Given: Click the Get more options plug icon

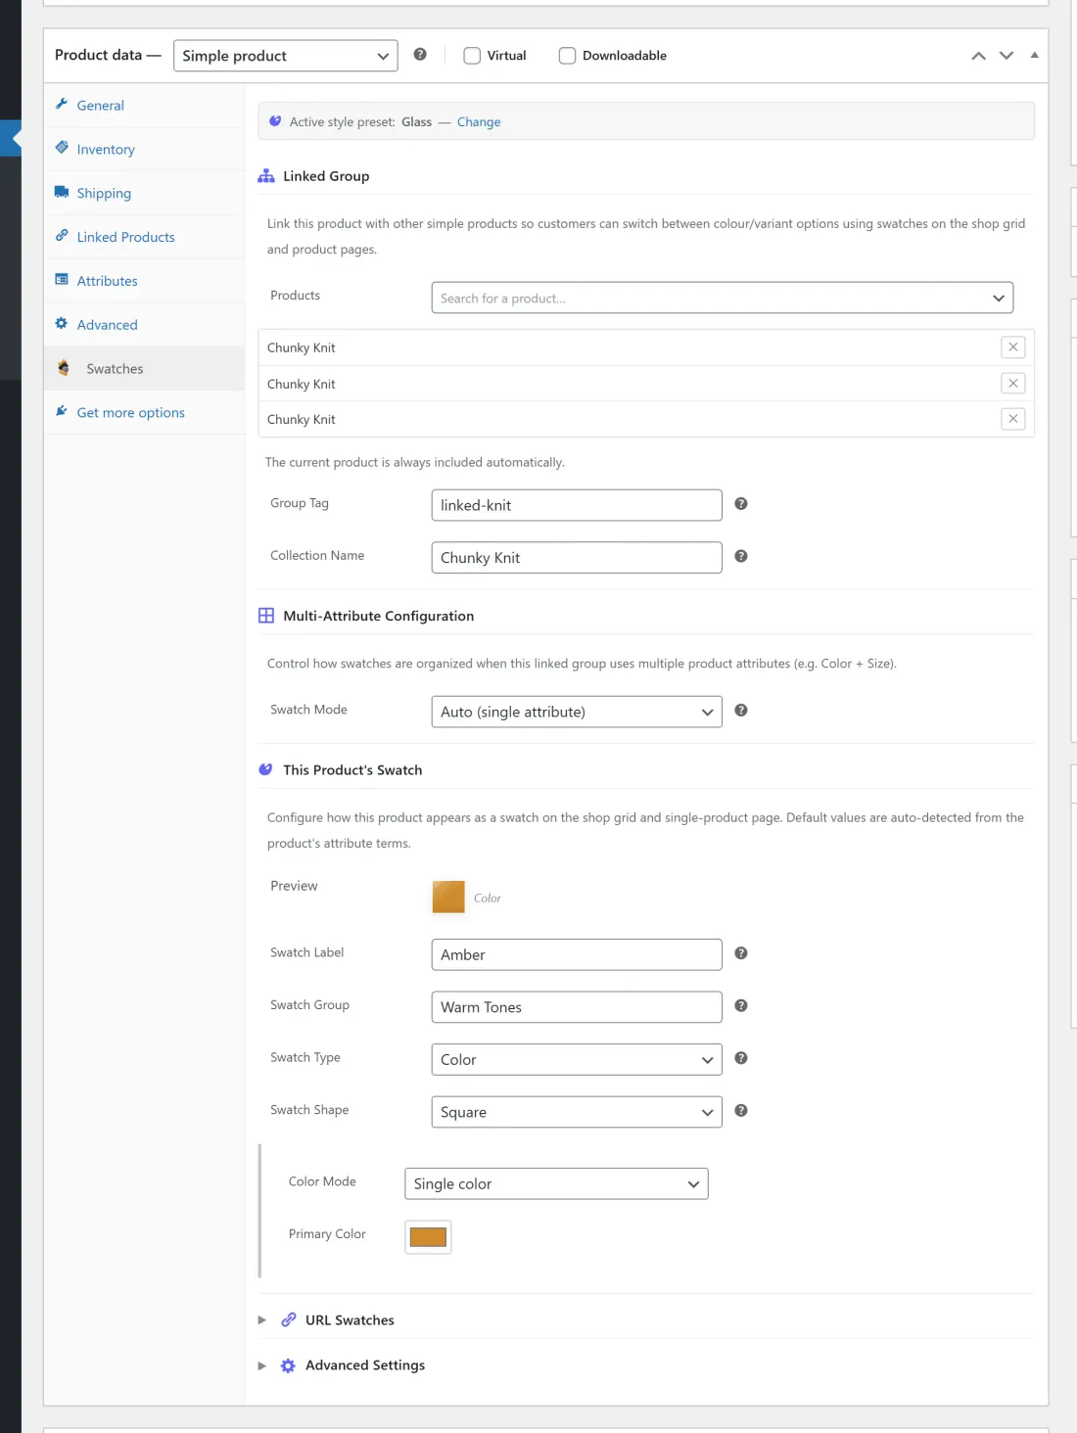Looking at the screenshot, I should 62,411.
